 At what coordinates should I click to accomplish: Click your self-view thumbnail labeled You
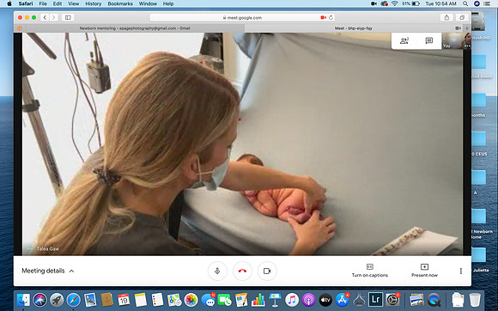click(x=457, y=40)
